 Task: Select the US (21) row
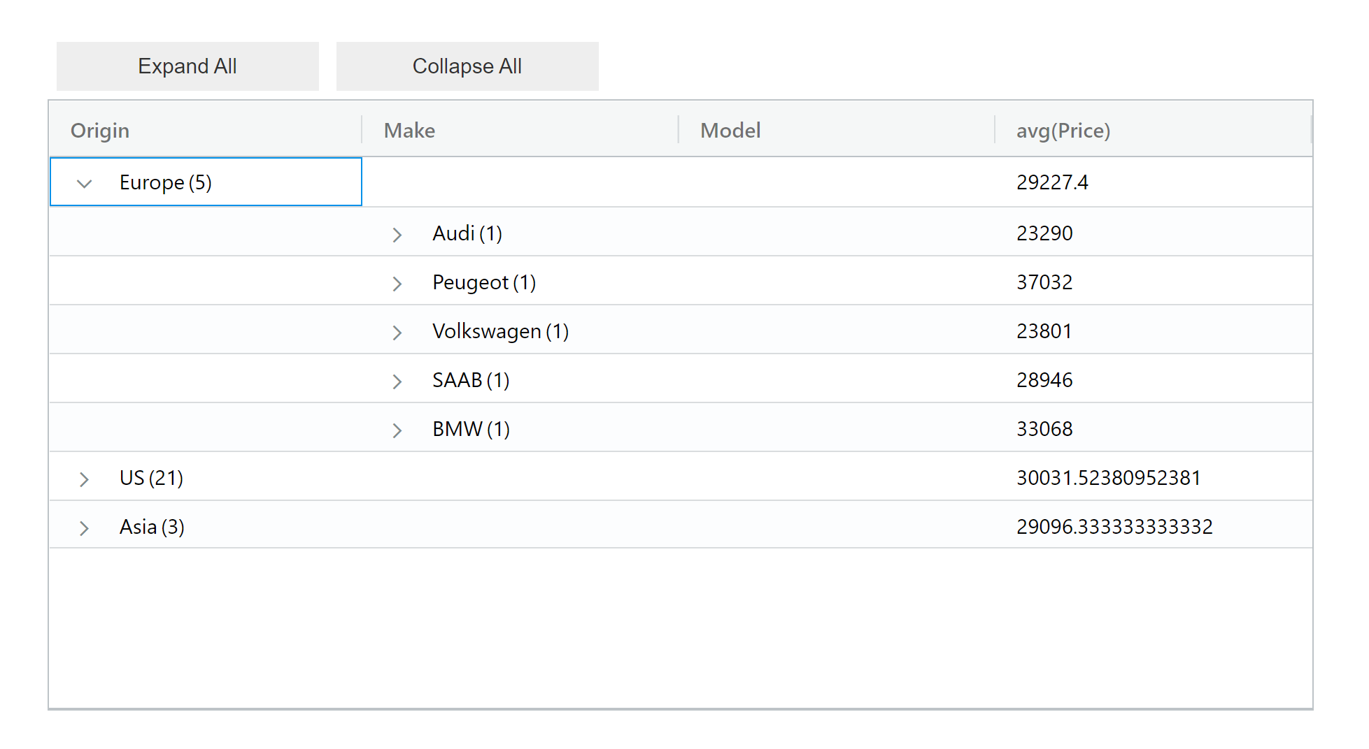(150, 478)
